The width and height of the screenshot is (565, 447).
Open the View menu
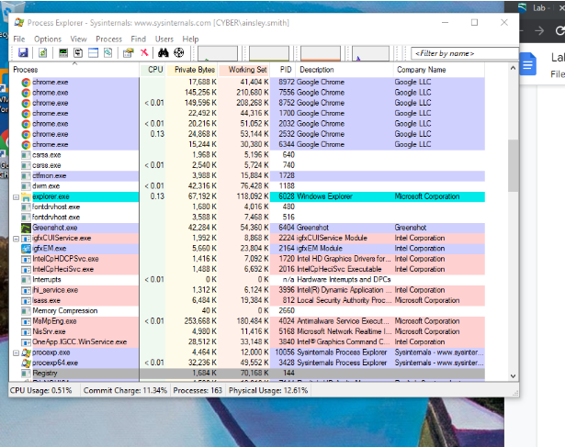[78, 39]
